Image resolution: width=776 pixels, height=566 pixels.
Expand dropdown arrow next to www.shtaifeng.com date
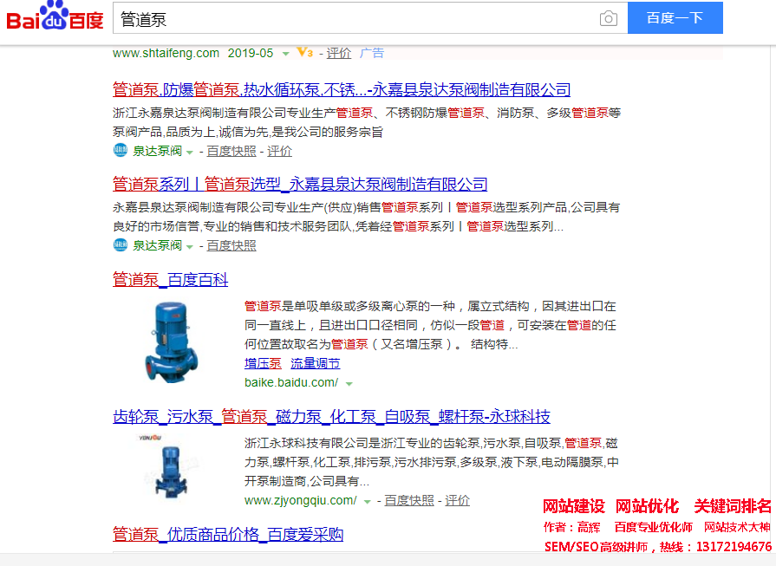pyautogui.click(x=285, y=54)
